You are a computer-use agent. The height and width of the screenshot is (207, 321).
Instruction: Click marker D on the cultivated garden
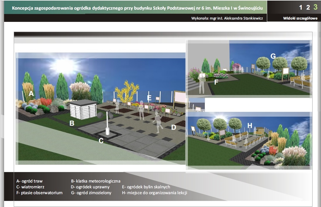(x=174, y=127)
